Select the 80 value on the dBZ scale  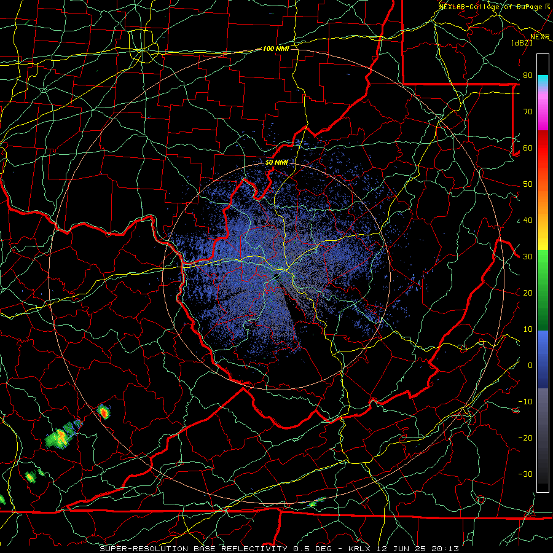(x=528, y=76)
